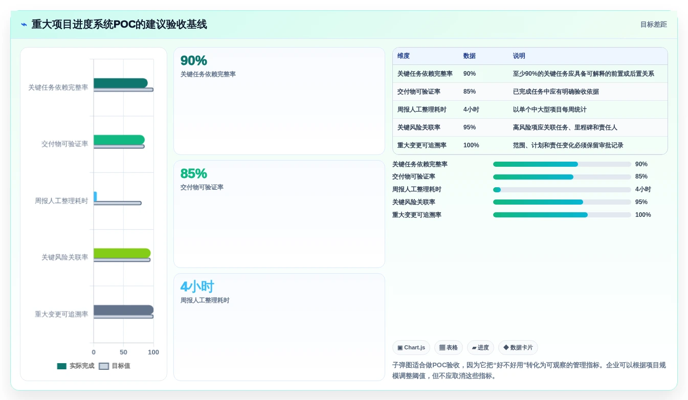Click the 关键任务依赖完整率 progress bar
The width and height of the screenshot is (688, 400).
(562, 164)
